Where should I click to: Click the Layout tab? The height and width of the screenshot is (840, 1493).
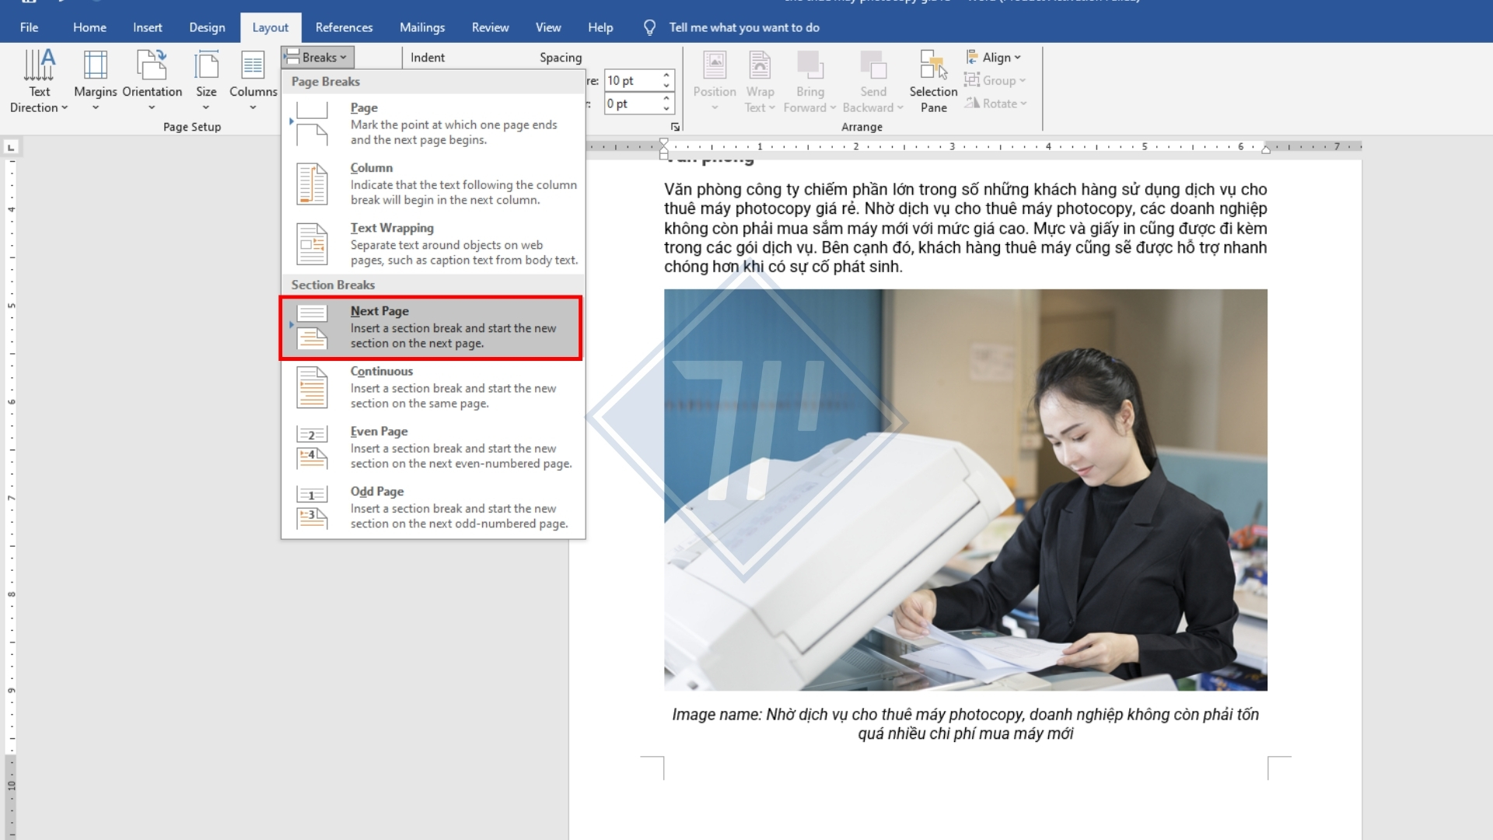(x=270, y=27)
